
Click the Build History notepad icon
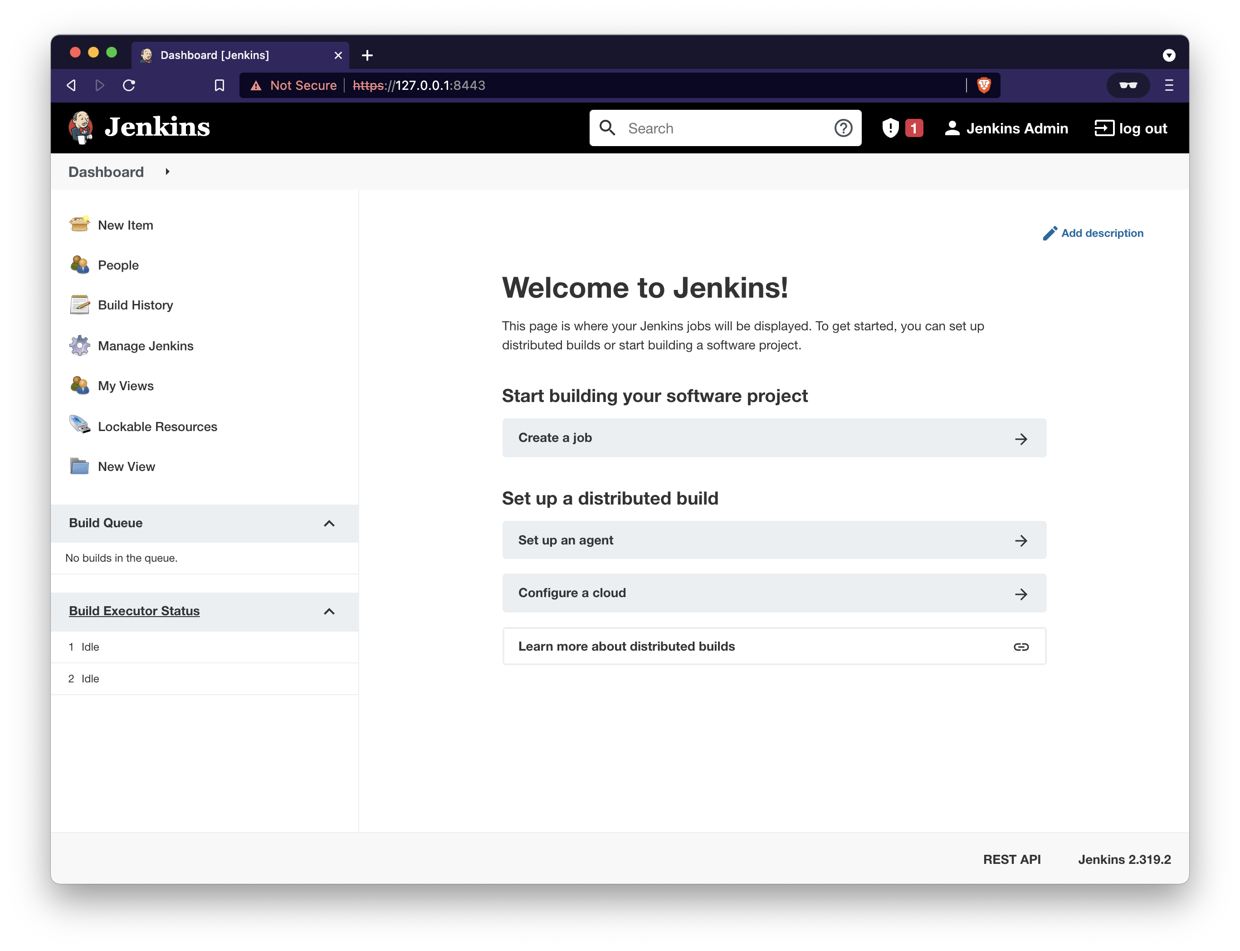[x=79, y=305]
